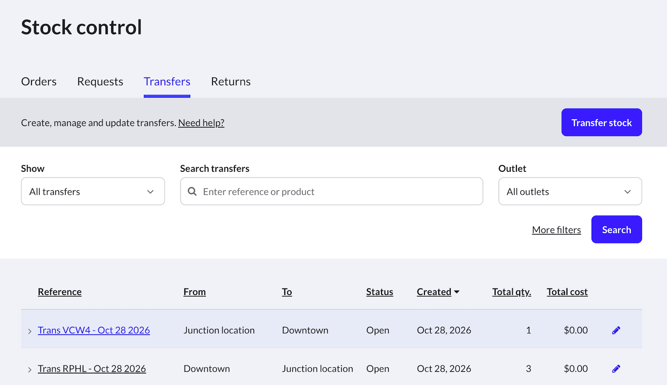
Task: Click Junction location in the RPHL row
Action: tap(318, 369)
